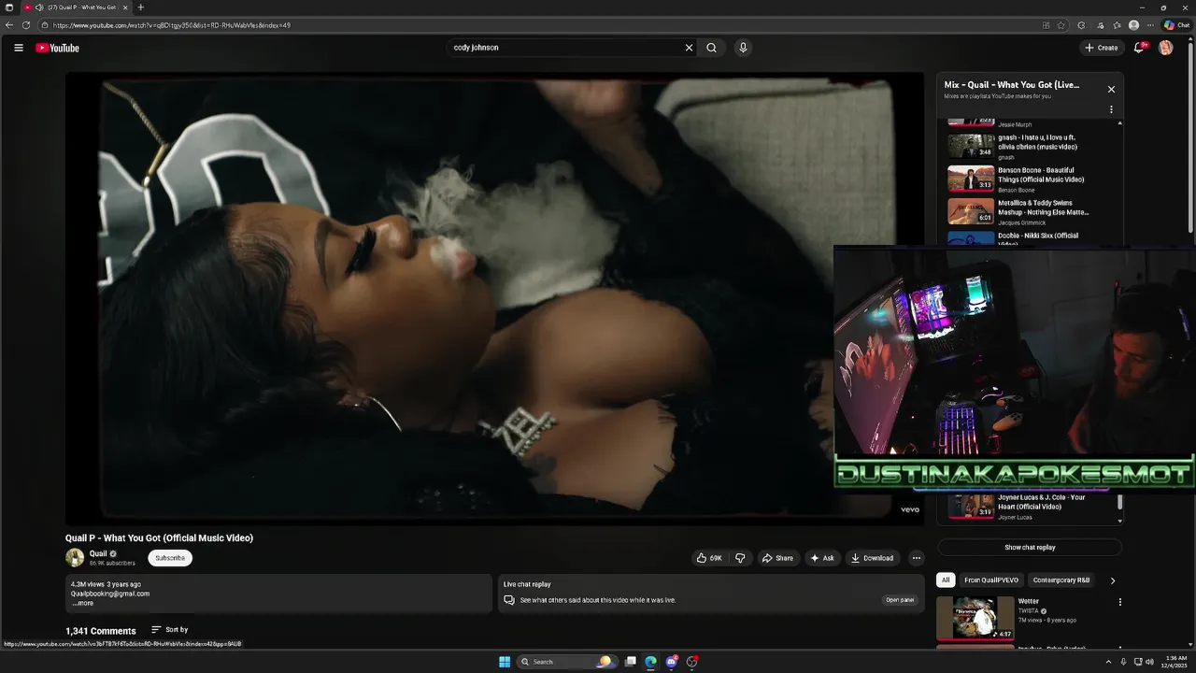The image size is (1196, 673).
Task: Refresh the browser page
Action: pyautogui.click(x=26, y=25)
